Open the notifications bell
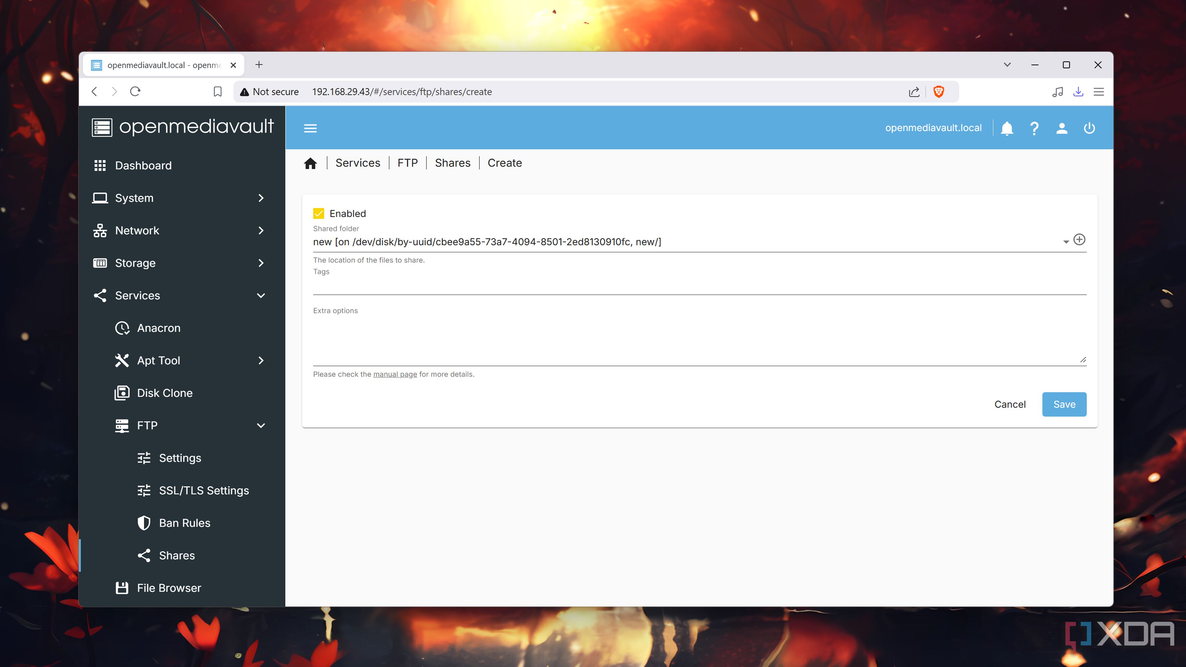Screen dimensions: 1186x667 1007,128
